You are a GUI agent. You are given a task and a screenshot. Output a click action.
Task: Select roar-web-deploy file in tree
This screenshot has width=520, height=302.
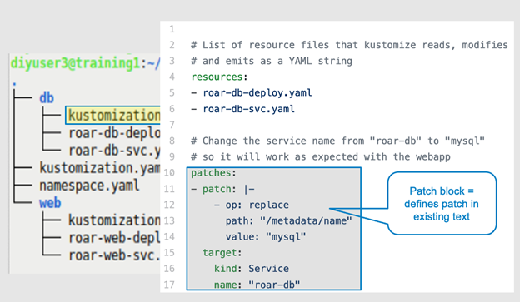pyautogui.click(x=114, y=238)
